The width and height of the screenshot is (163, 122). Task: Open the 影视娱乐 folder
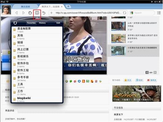[x=37, y=58]
